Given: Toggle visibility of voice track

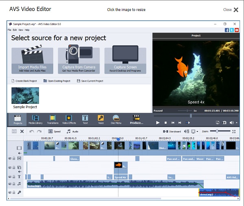Looking at the screenshot, I should point(10,193).
